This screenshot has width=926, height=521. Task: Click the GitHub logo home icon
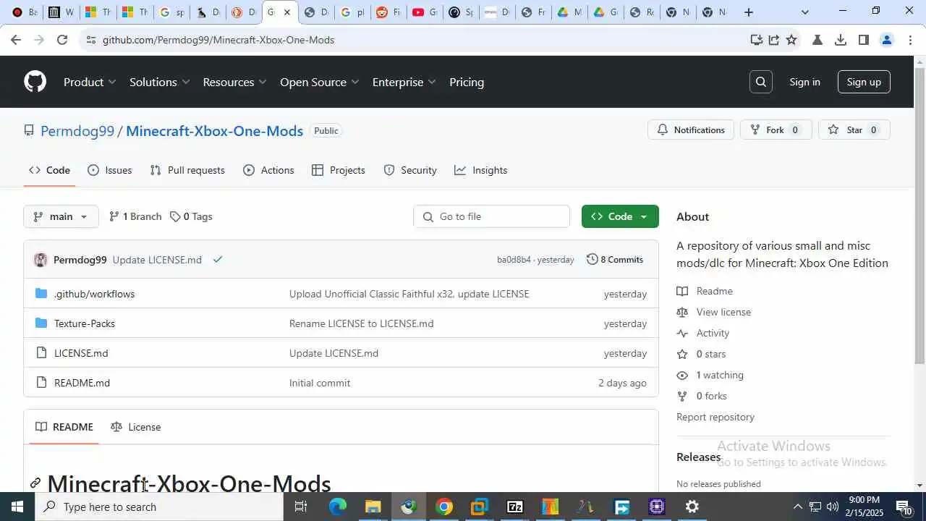(35, 82)
